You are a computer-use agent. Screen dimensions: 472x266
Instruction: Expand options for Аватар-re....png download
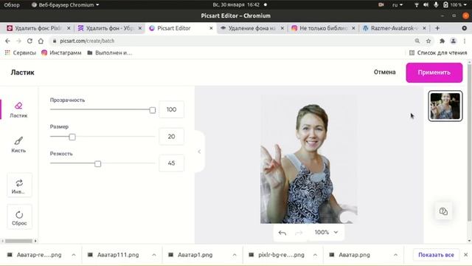point(74,255)
